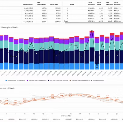Toggle the 2026-04-13 line in hourly legend

(x=90, y=119)
